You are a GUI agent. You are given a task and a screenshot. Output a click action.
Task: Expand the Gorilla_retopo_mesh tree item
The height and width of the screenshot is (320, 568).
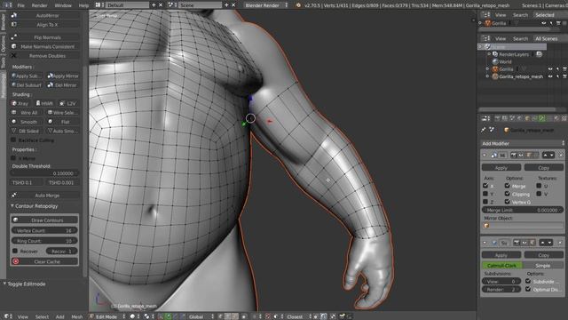(x=487, y=76)
